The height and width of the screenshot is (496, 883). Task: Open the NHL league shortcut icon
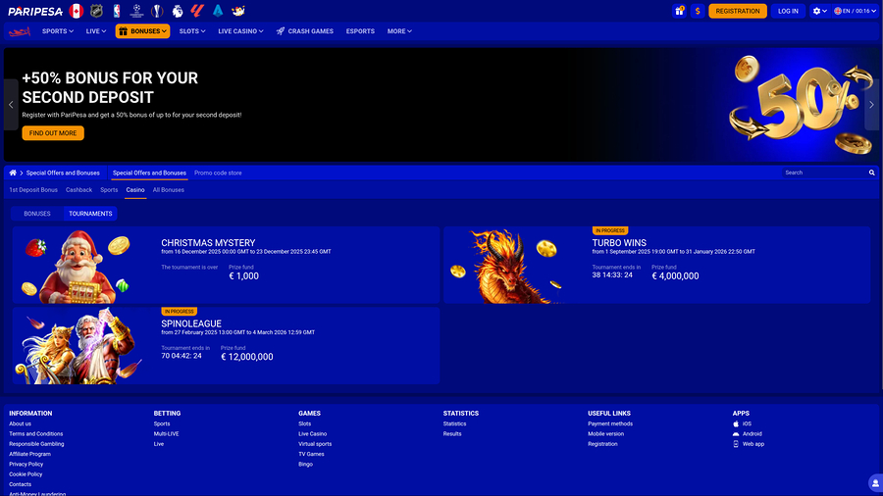(x=97, y=11)
